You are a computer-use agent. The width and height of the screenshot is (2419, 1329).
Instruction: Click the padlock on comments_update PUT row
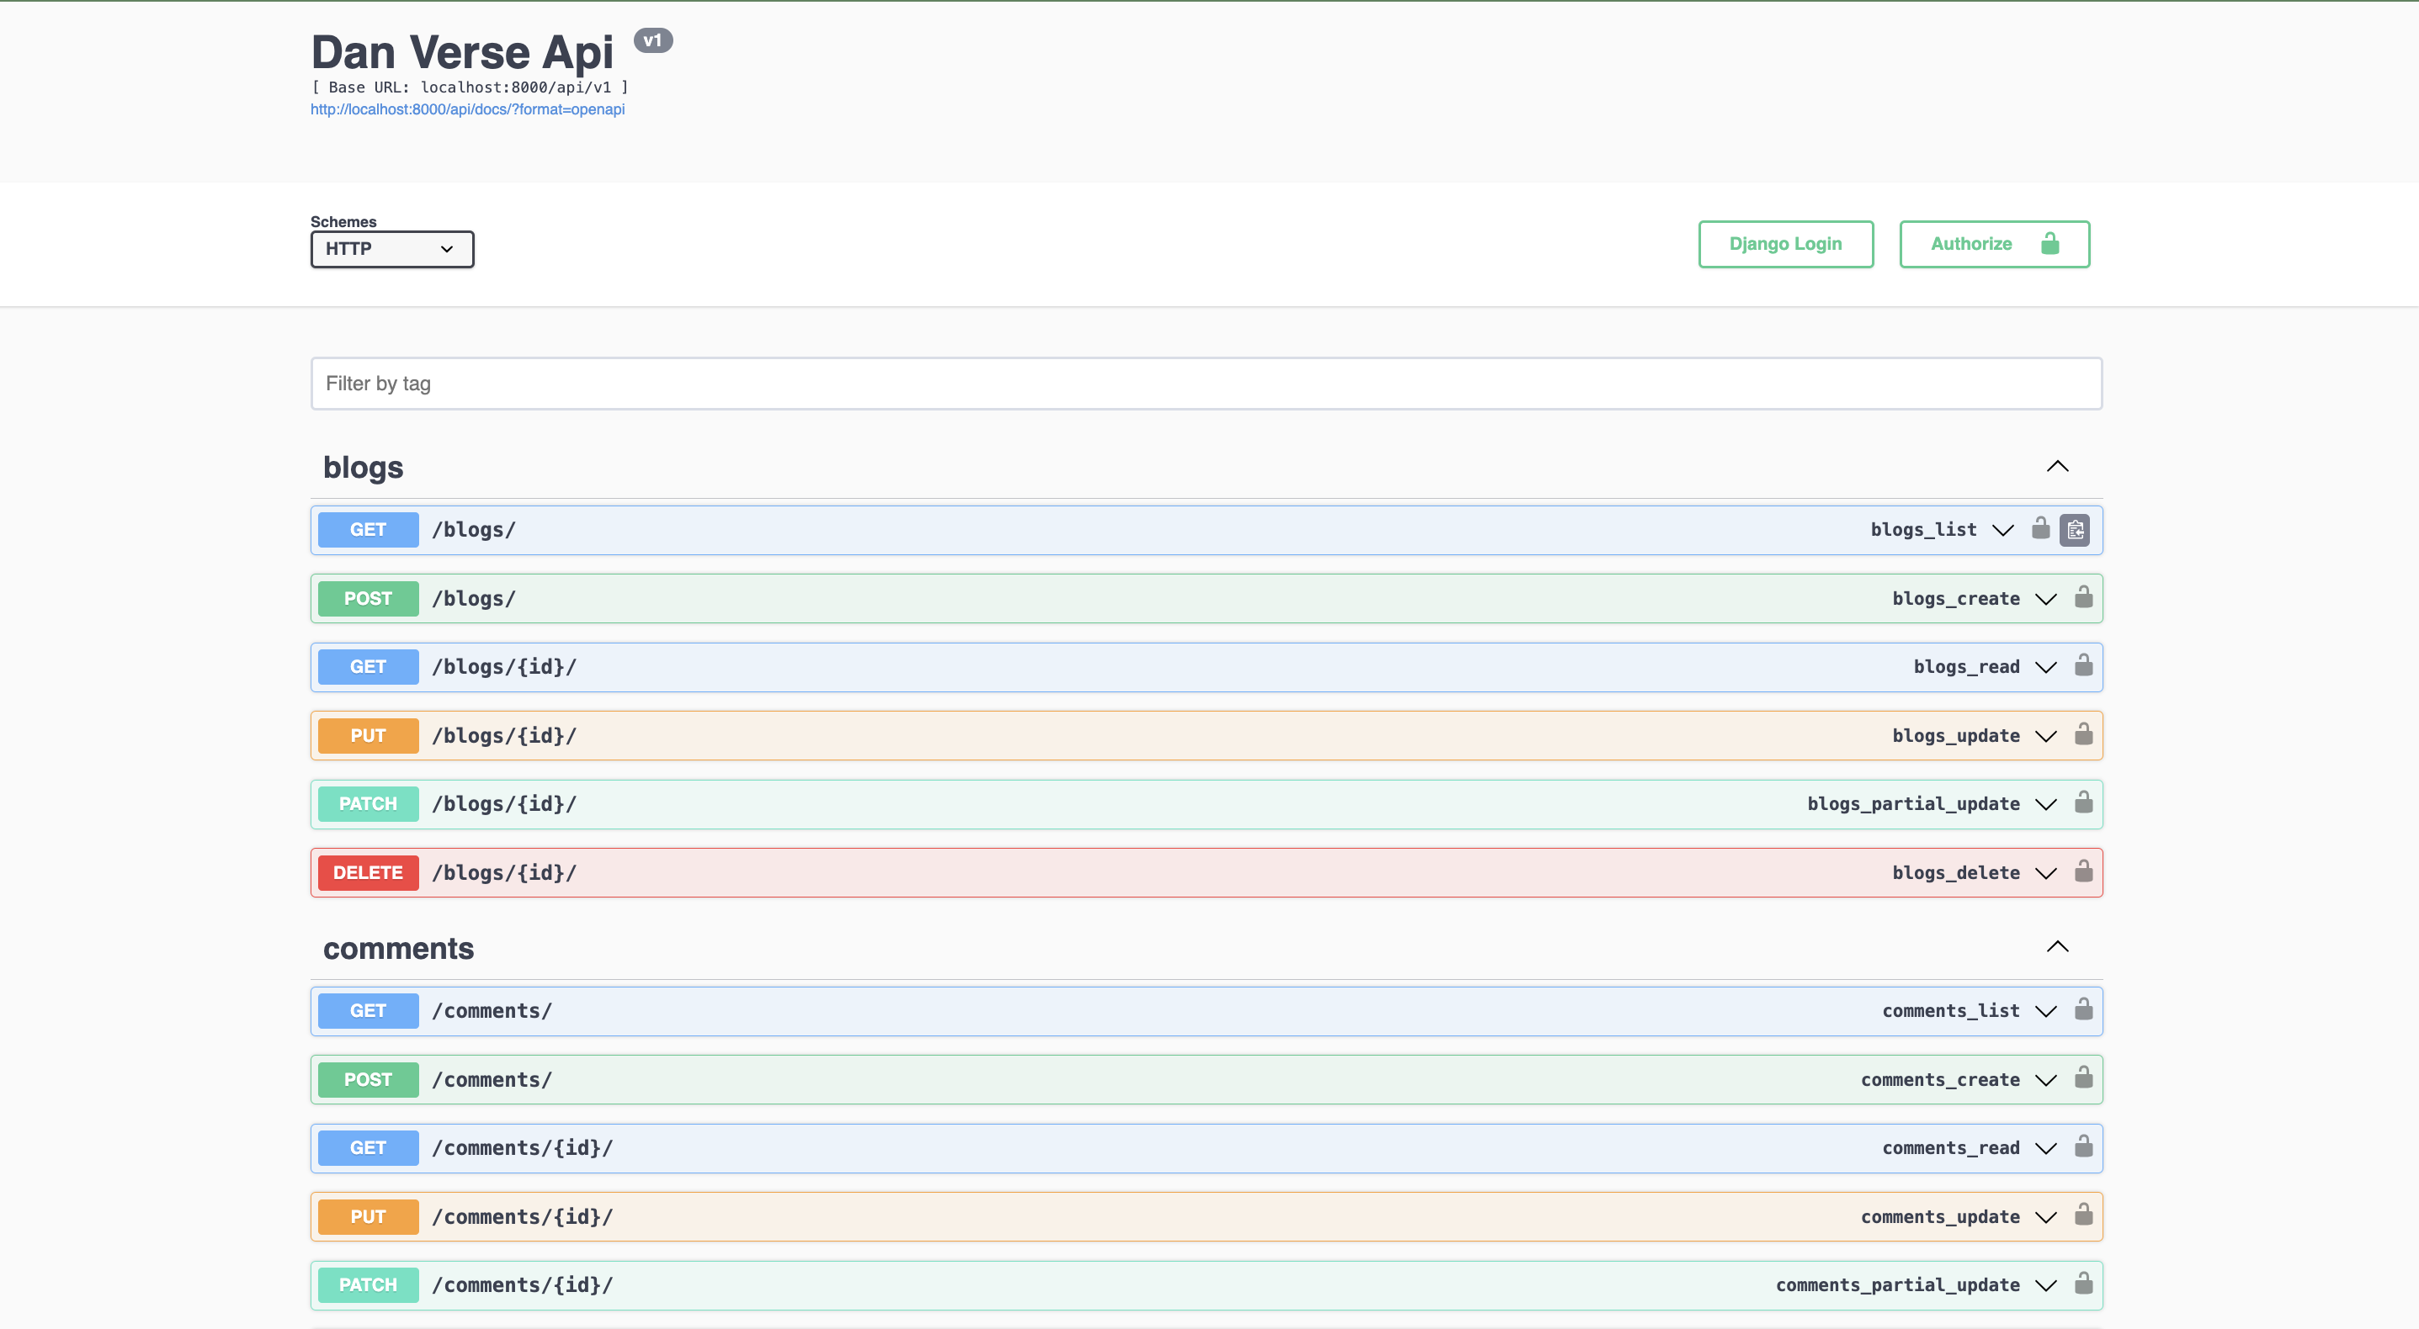tap(2084, 1216)
